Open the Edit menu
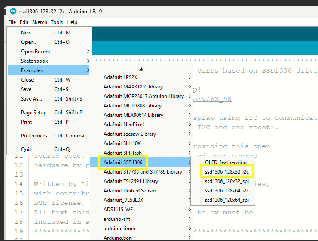 tap(24, 22)
